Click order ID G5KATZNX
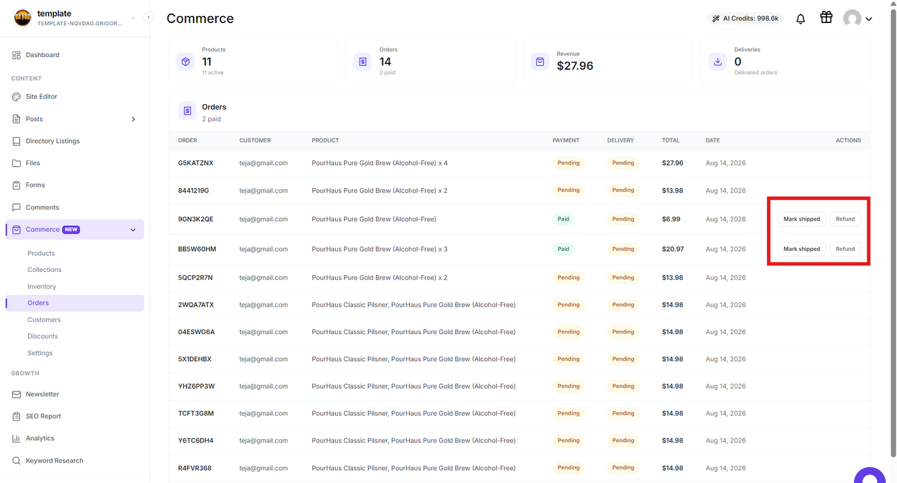The height and width of the screenshot is (483, 897). (x=196, y=163)
